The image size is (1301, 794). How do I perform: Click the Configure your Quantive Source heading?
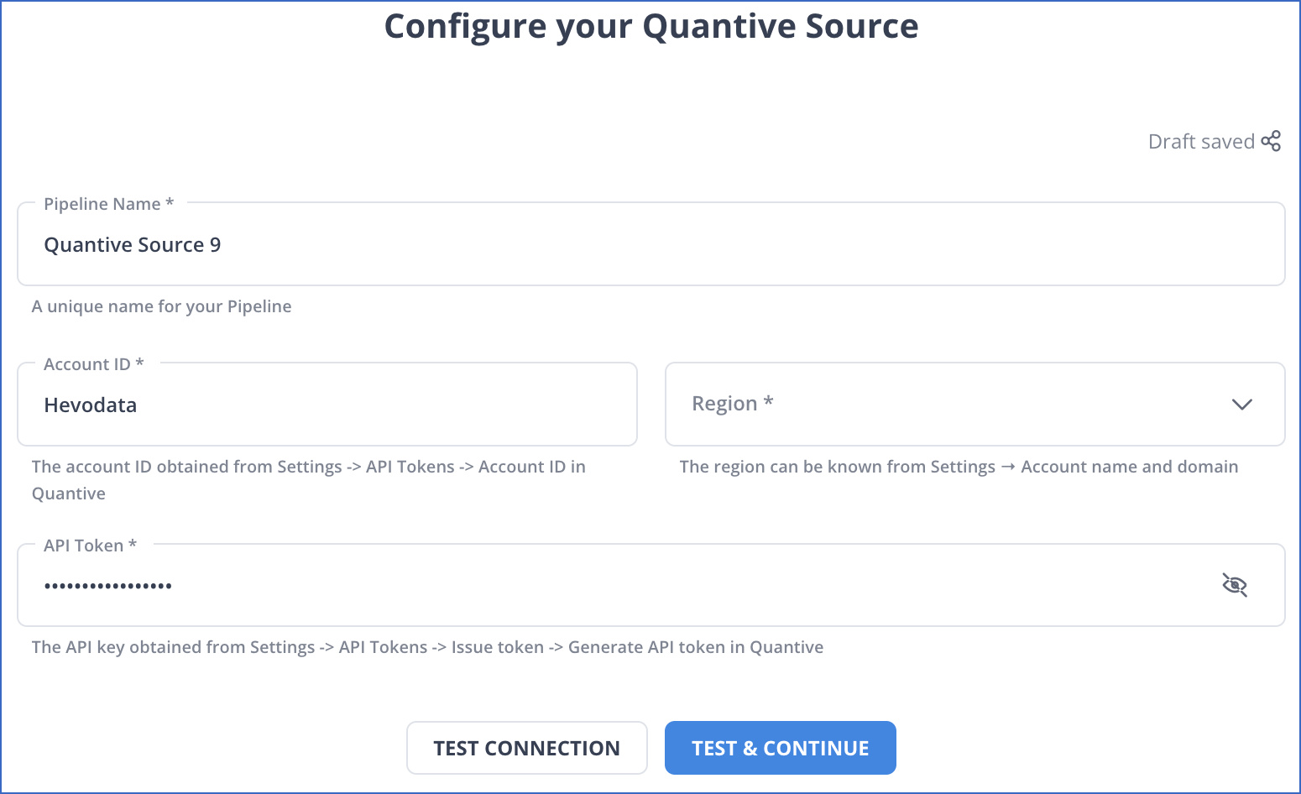650,26
